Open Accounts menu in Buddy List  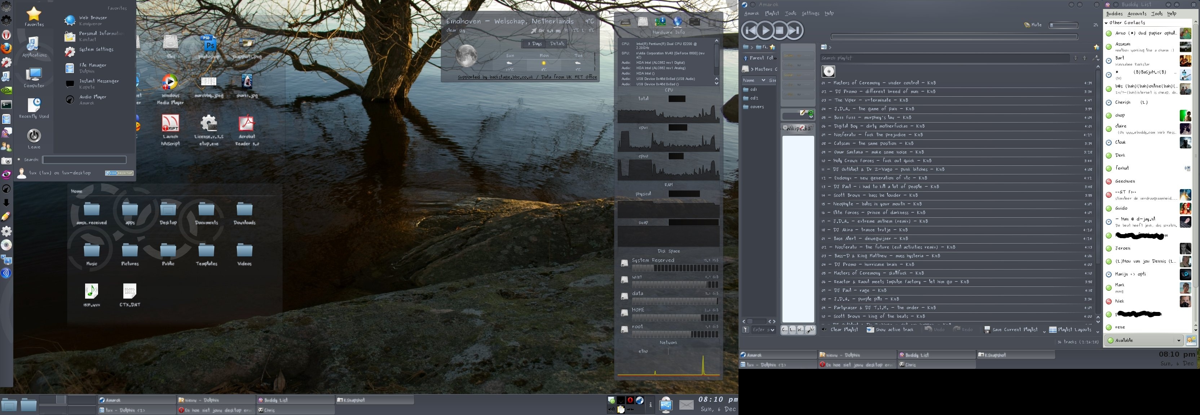pos(1137,14)
